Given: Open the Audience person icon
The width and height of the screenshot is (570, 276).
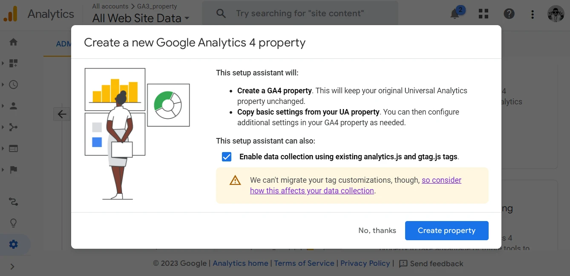Looking at the screenshot, I should [x=14, y=106].
